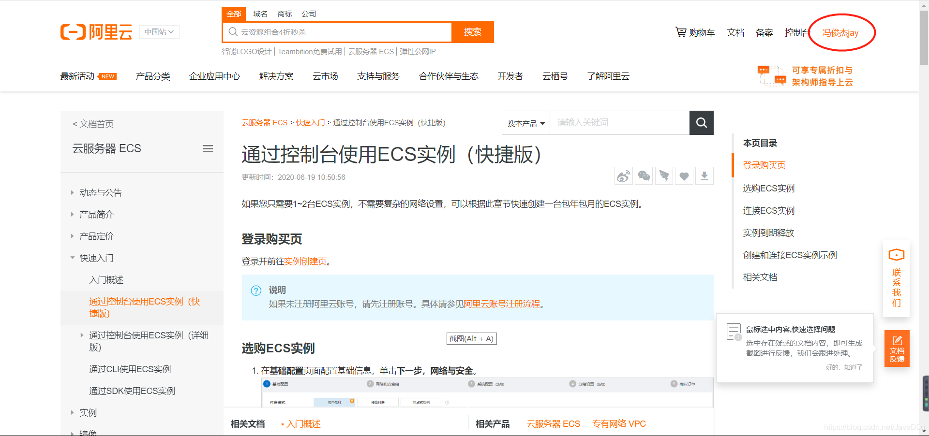Expand 产品简介 tree section

72,214
